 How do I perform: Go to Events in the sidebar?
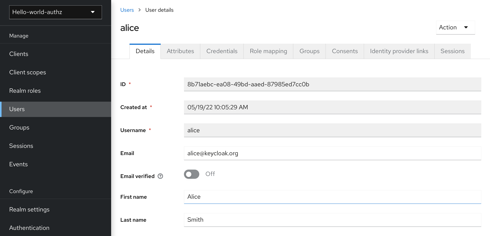click(x=18, y=164)
